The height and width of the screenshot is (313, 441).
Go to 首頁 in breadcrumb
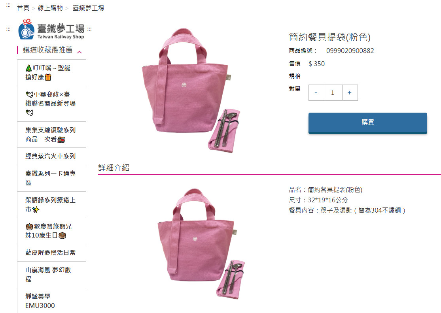click(23, 8)
